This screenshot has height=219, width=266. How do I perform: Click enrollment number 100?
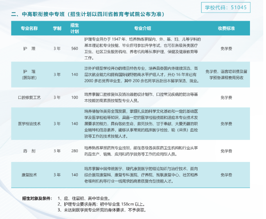pos(75,97)
